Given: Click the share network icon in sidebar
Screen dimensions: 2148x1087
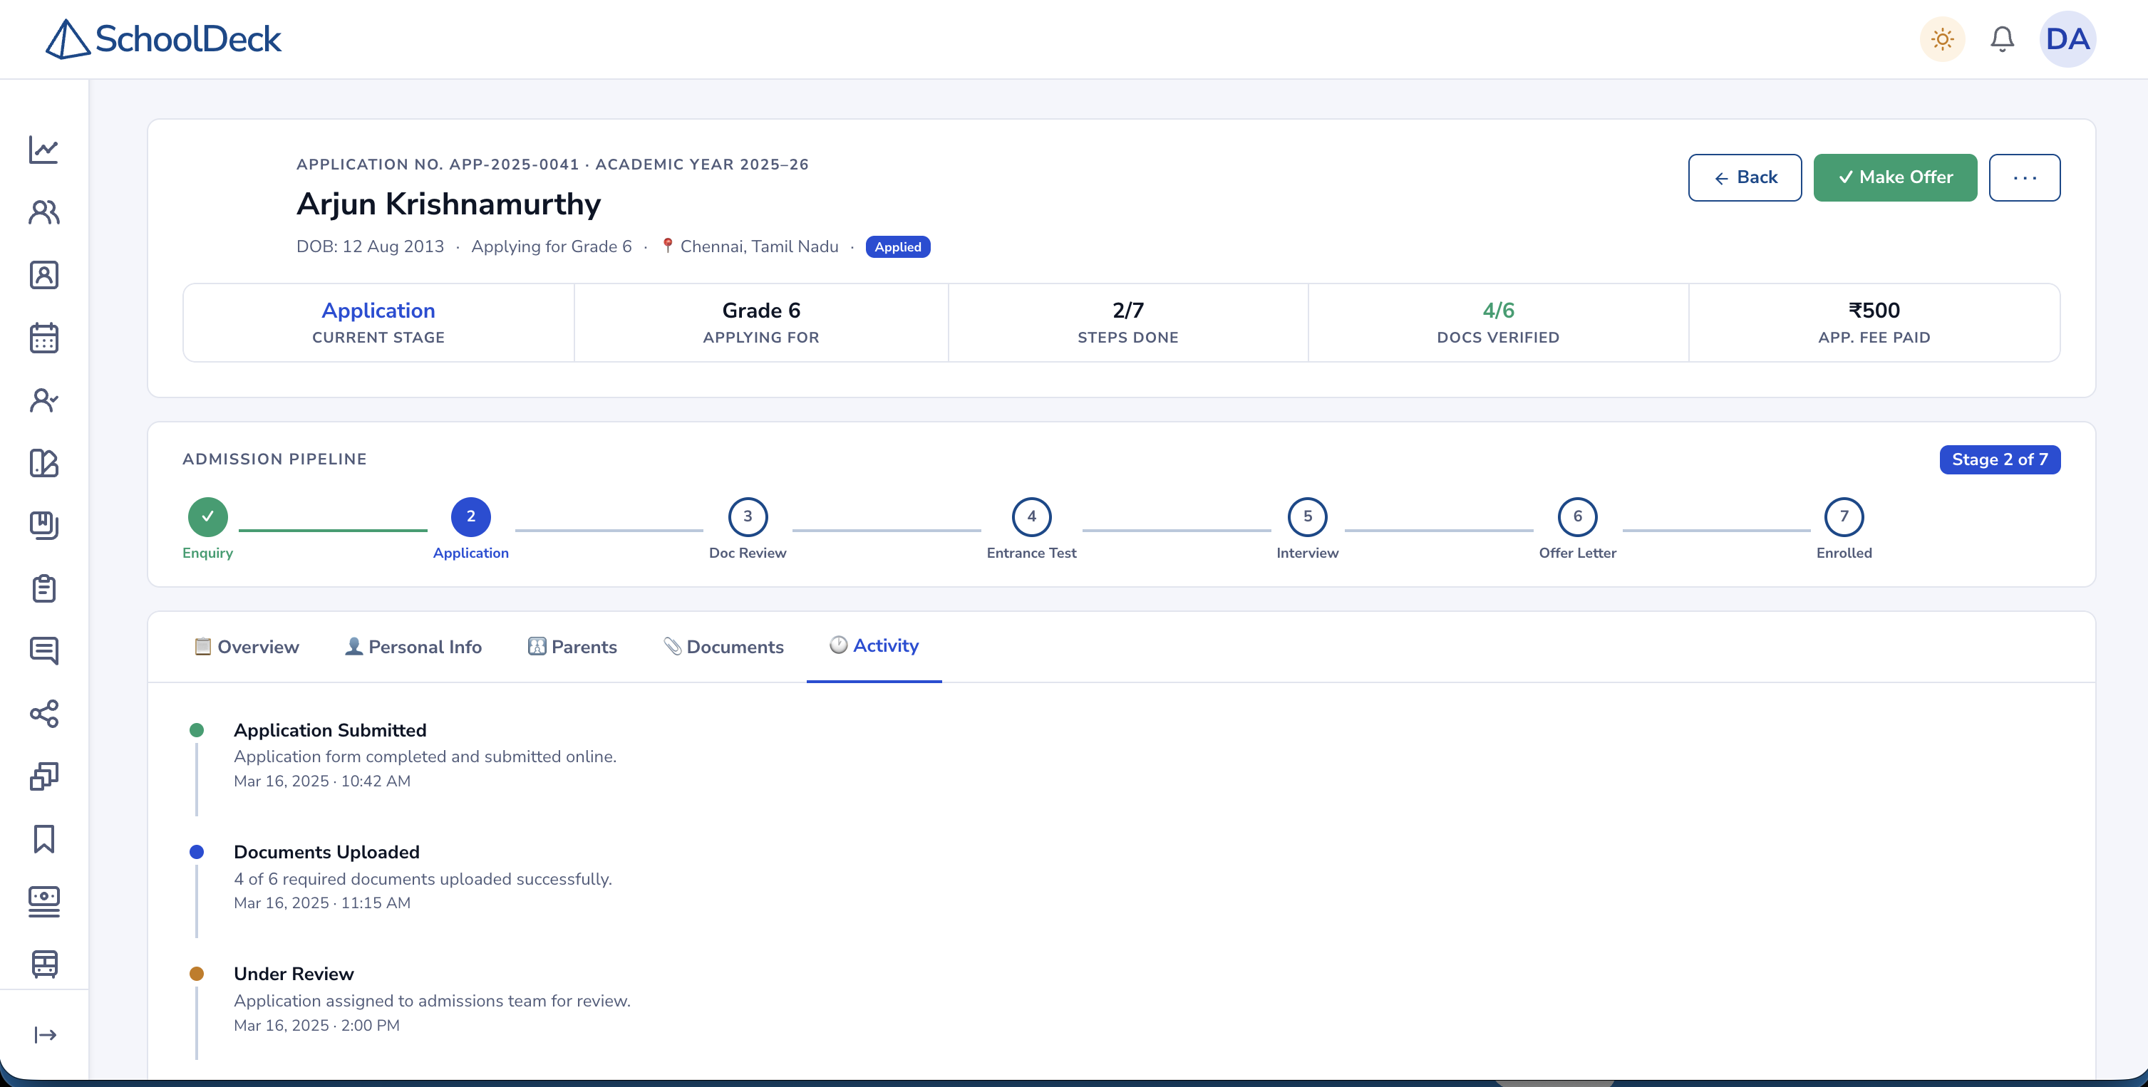Looking at the screenshot, I should (x=44, y=714).
